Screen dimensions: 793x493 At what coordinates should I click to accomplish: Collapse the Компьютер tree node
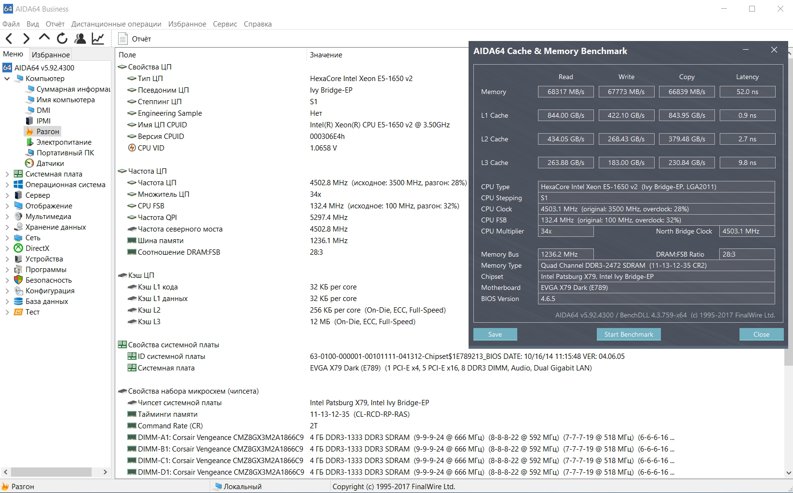[x=7, y=78]
